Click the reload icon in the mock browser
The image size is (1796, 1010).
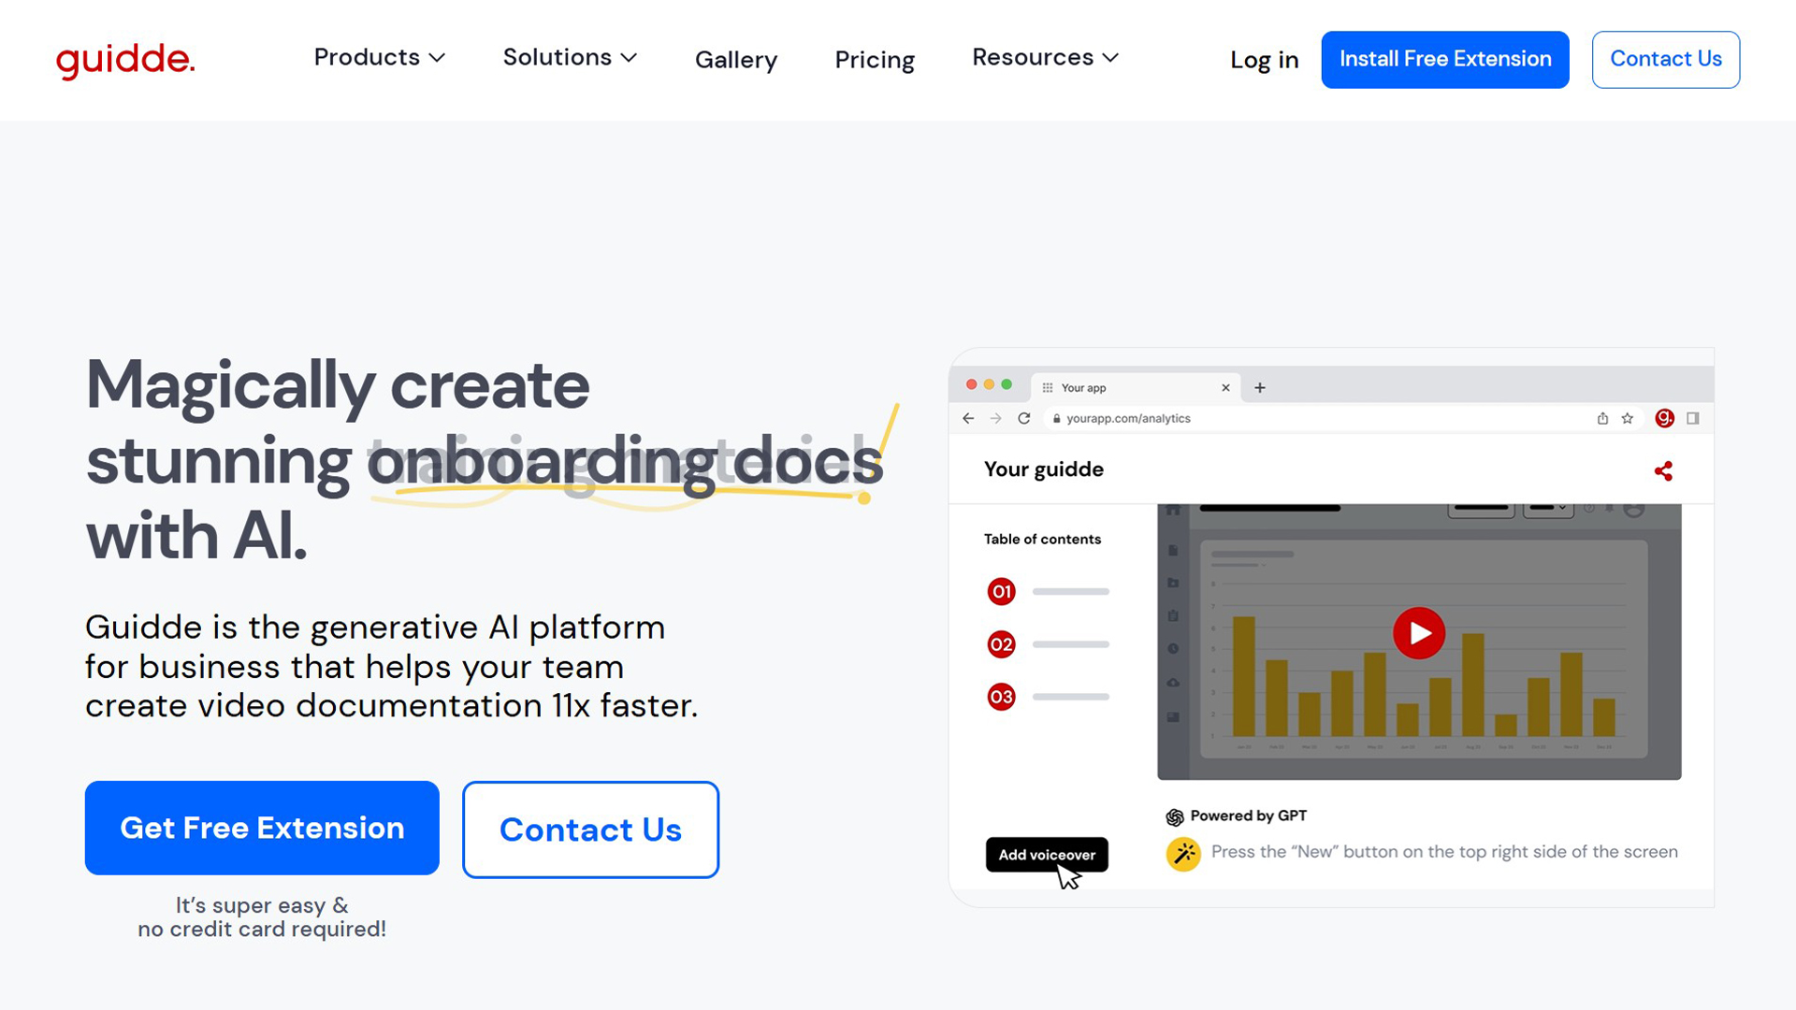(1024, 419)
